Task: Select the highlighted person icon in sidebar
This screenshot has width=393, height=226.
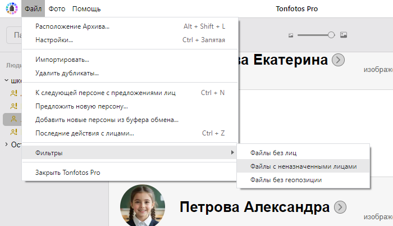Action: [x=14, y=119]
